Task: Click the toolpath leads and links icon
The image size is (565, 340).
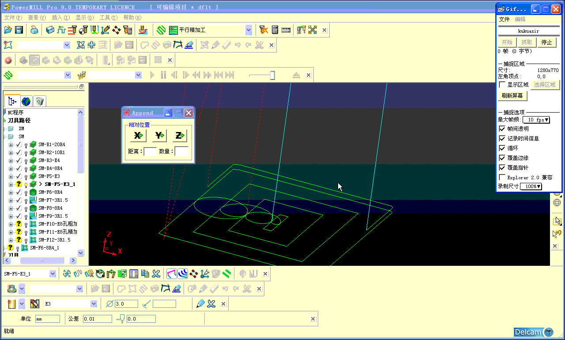Action: point(94,30)
